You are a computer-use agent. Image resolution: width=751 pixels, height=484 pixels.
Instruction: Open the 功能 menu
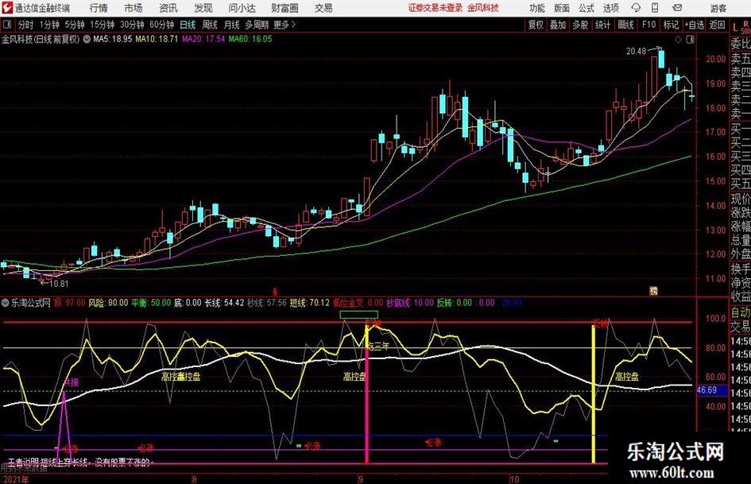pos(537,8)
